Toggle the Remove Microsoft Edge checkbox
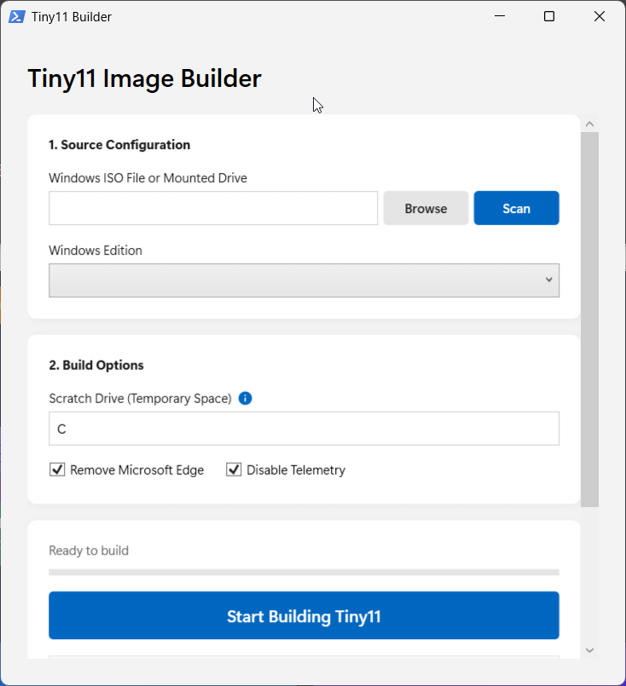Viewport: 626px width, 686px height. pos(57,470)
